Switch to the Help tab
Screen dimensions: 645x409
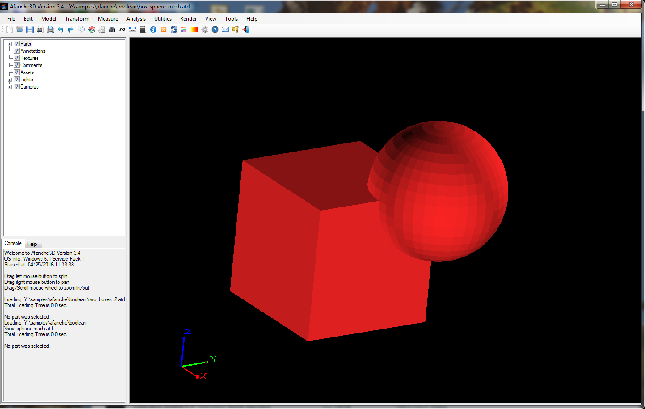[x=32, y=244]
